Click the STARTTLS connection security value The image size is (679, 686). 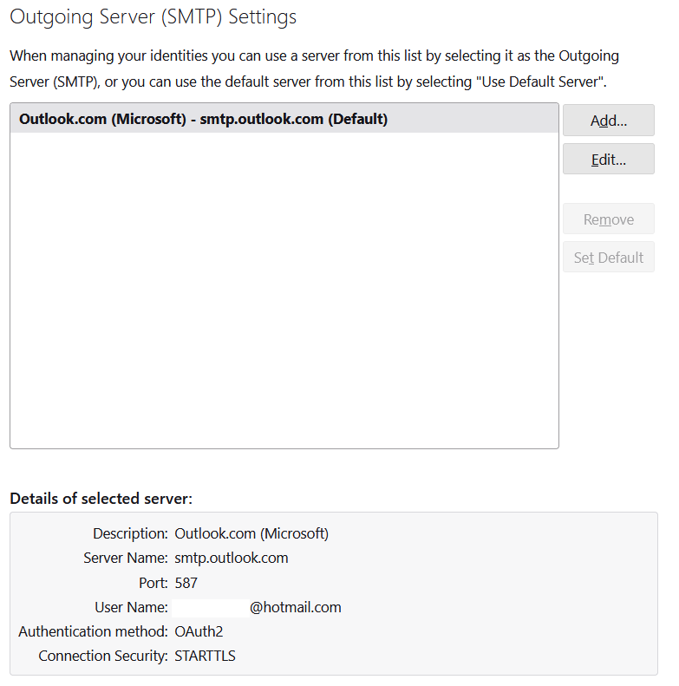pyautogui.click(x=205, y=656)
